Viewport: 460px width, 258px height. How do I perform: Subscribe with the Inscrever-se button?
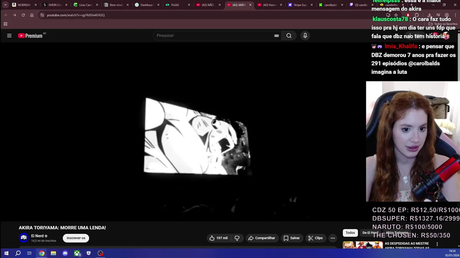[76, 238]
